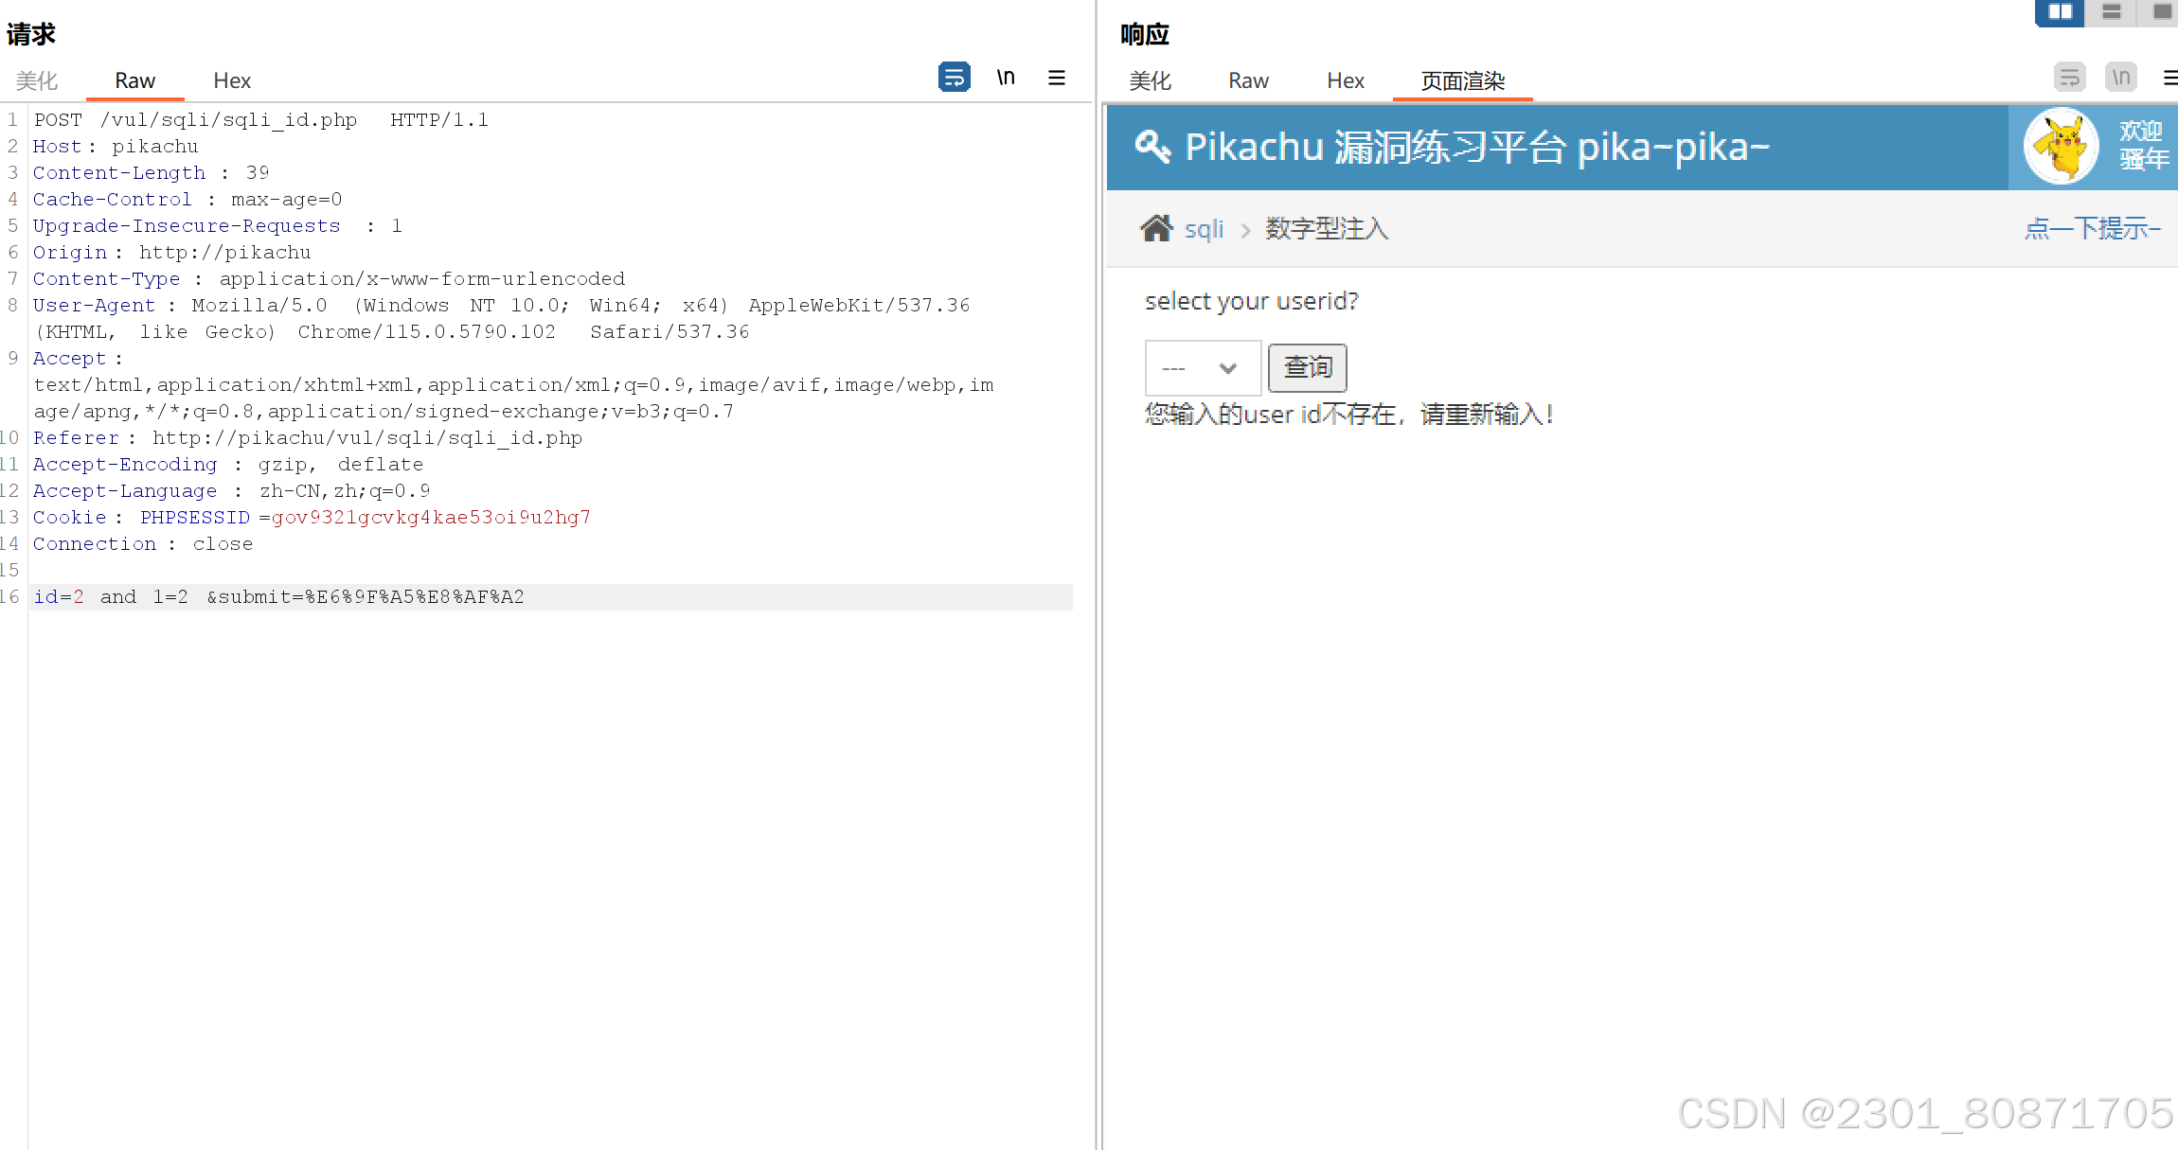Click the key icon in Pikachu banner

[x=1152, y=147]
